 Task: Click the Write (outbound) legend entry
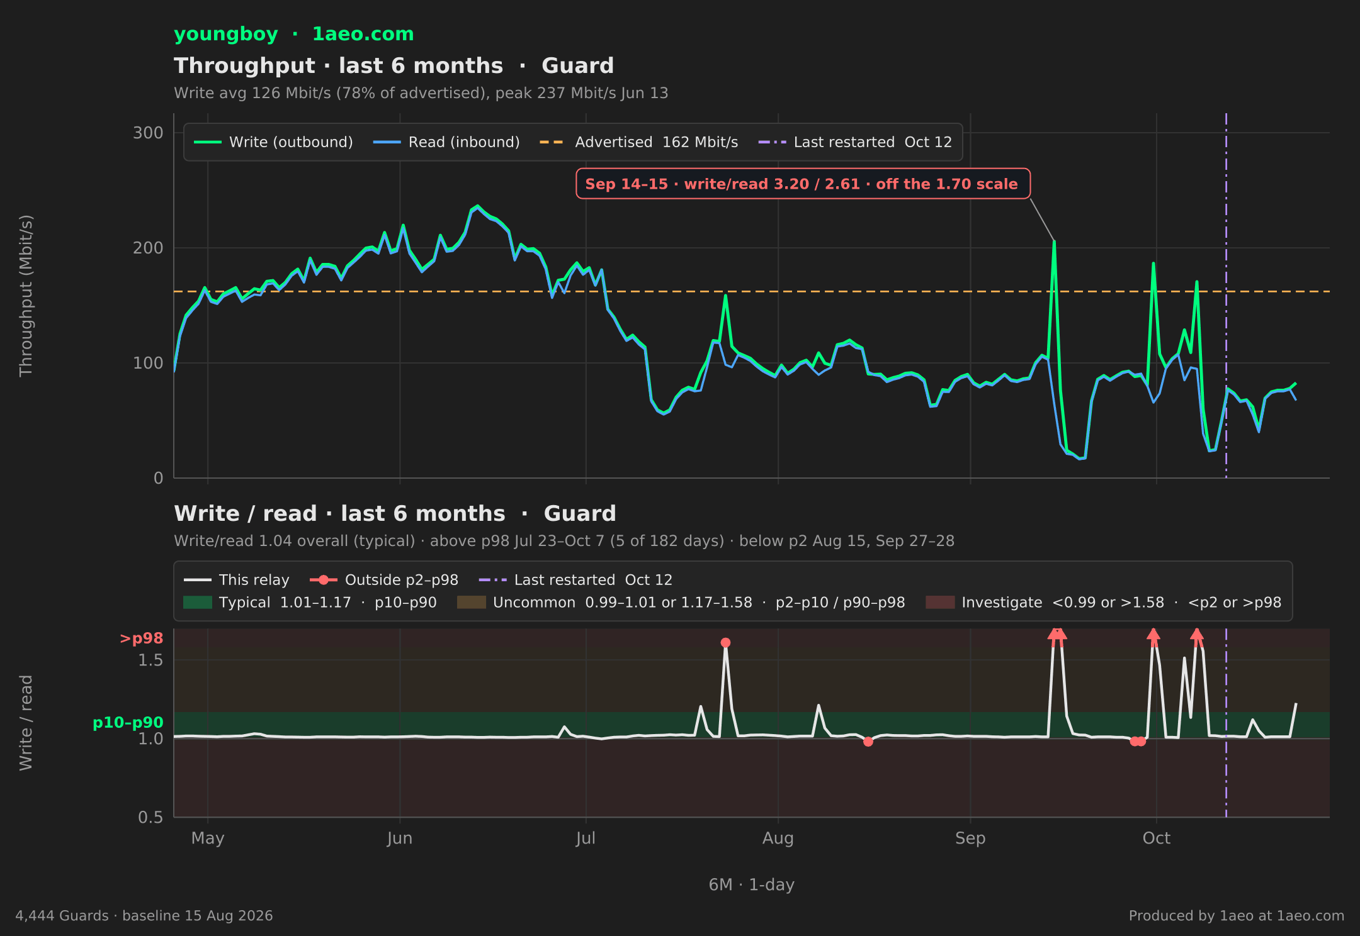pos(273,142)
